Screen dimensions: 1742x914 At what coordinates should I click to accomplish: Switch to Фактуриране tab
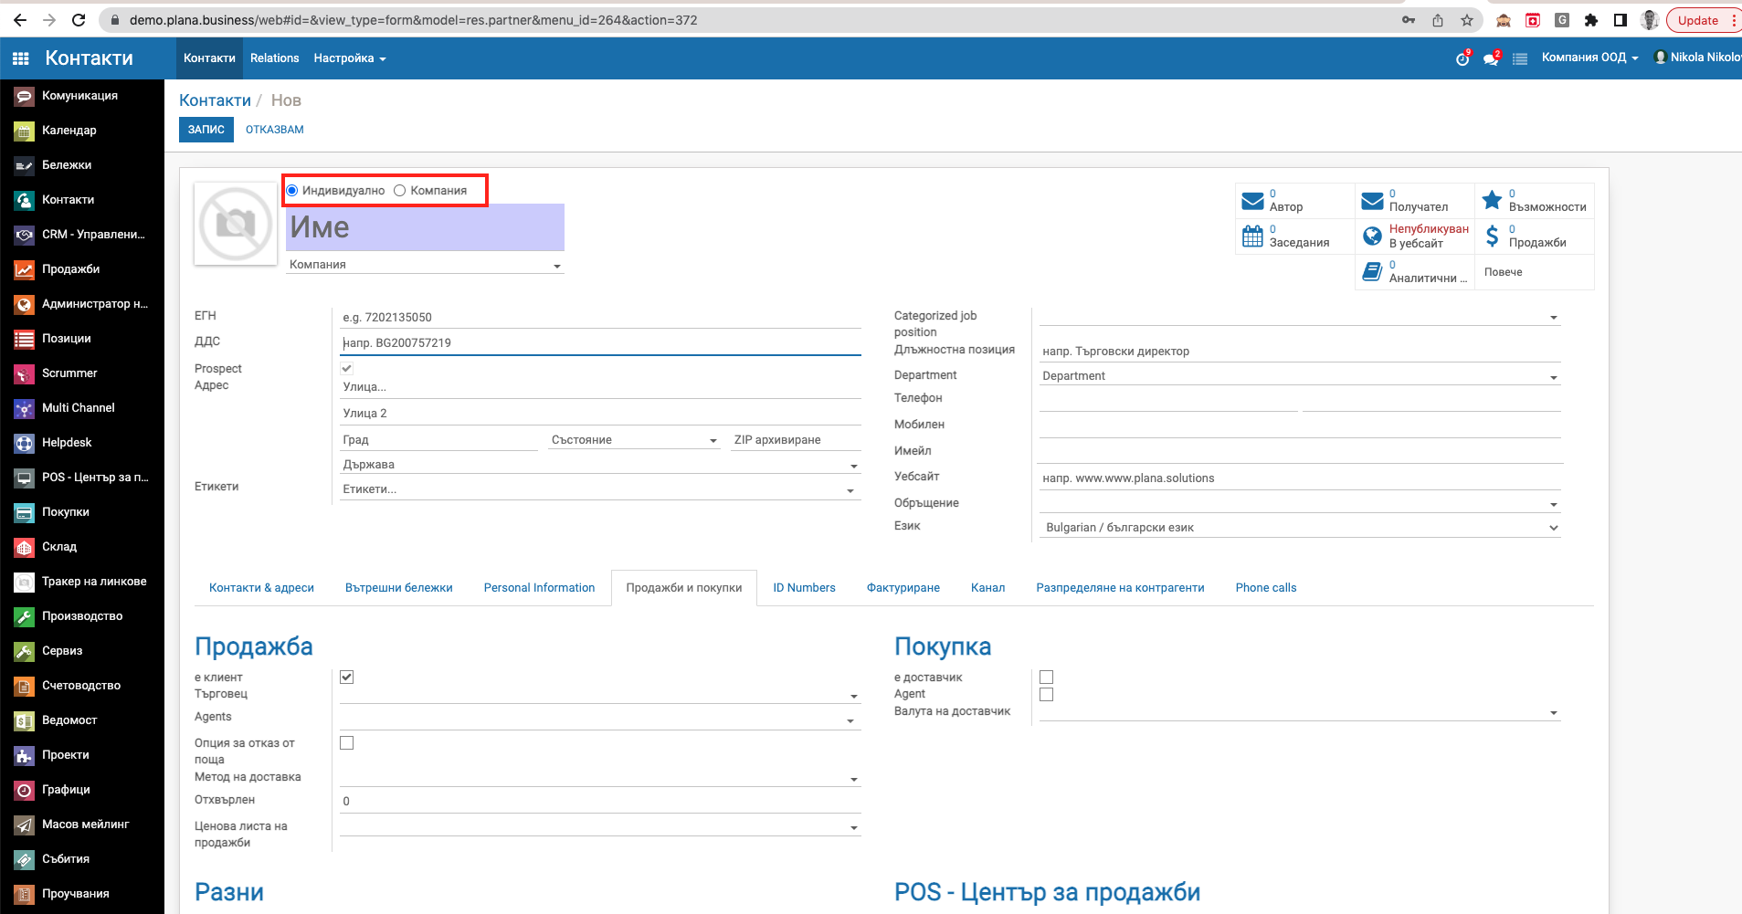903,588
